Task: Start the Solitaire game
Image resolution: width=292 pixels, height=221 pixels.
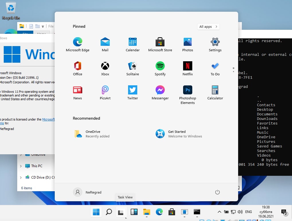Action: pyautogui.click(x=133, y=68)
